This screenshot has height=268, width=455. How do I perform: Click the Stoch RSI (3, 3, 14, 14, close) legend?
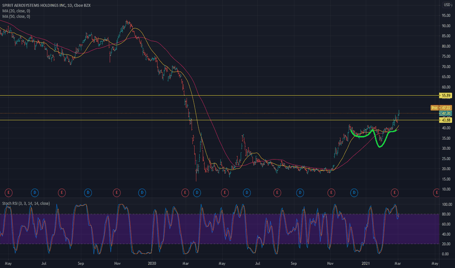(x=26, y=203)
